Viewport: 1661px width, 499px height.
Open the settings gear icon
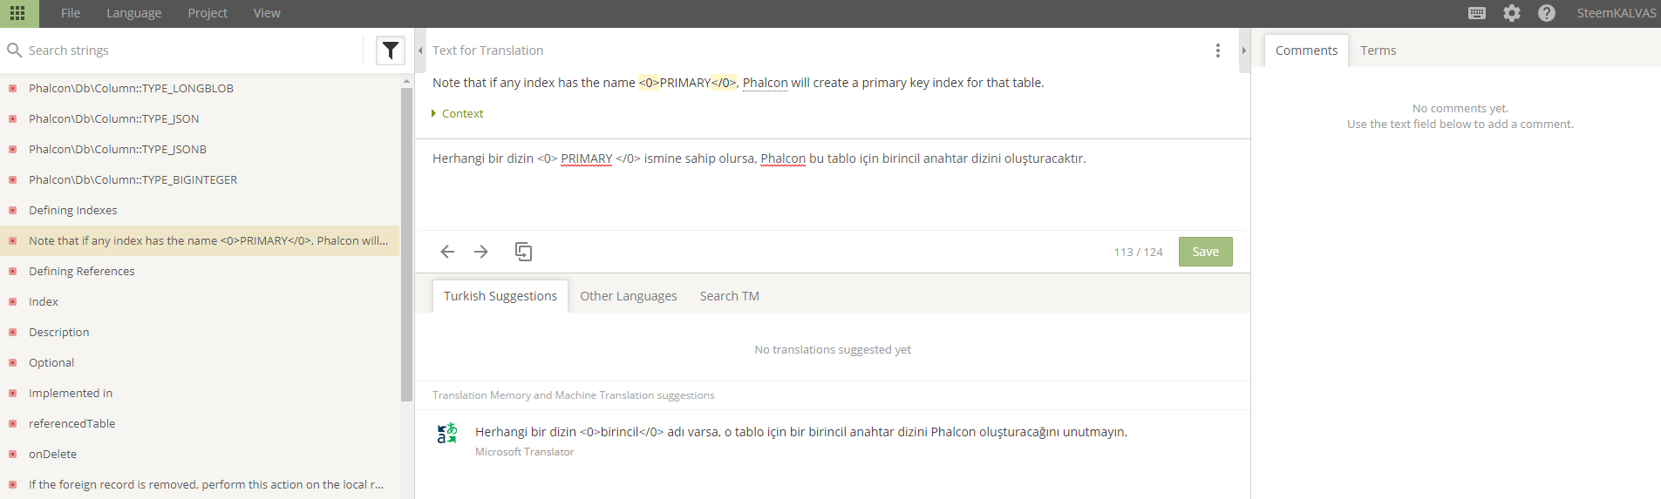point(1512,13)
